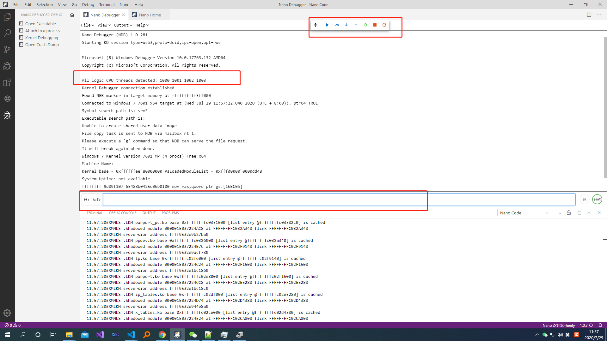
Task: Click the green 100% circular progress indicator
Action: click(x=597, y=200)
